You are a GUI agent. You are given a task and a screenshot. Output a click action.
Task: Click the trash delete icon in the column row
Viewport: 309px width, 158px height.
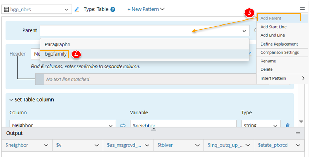point(288,125)
